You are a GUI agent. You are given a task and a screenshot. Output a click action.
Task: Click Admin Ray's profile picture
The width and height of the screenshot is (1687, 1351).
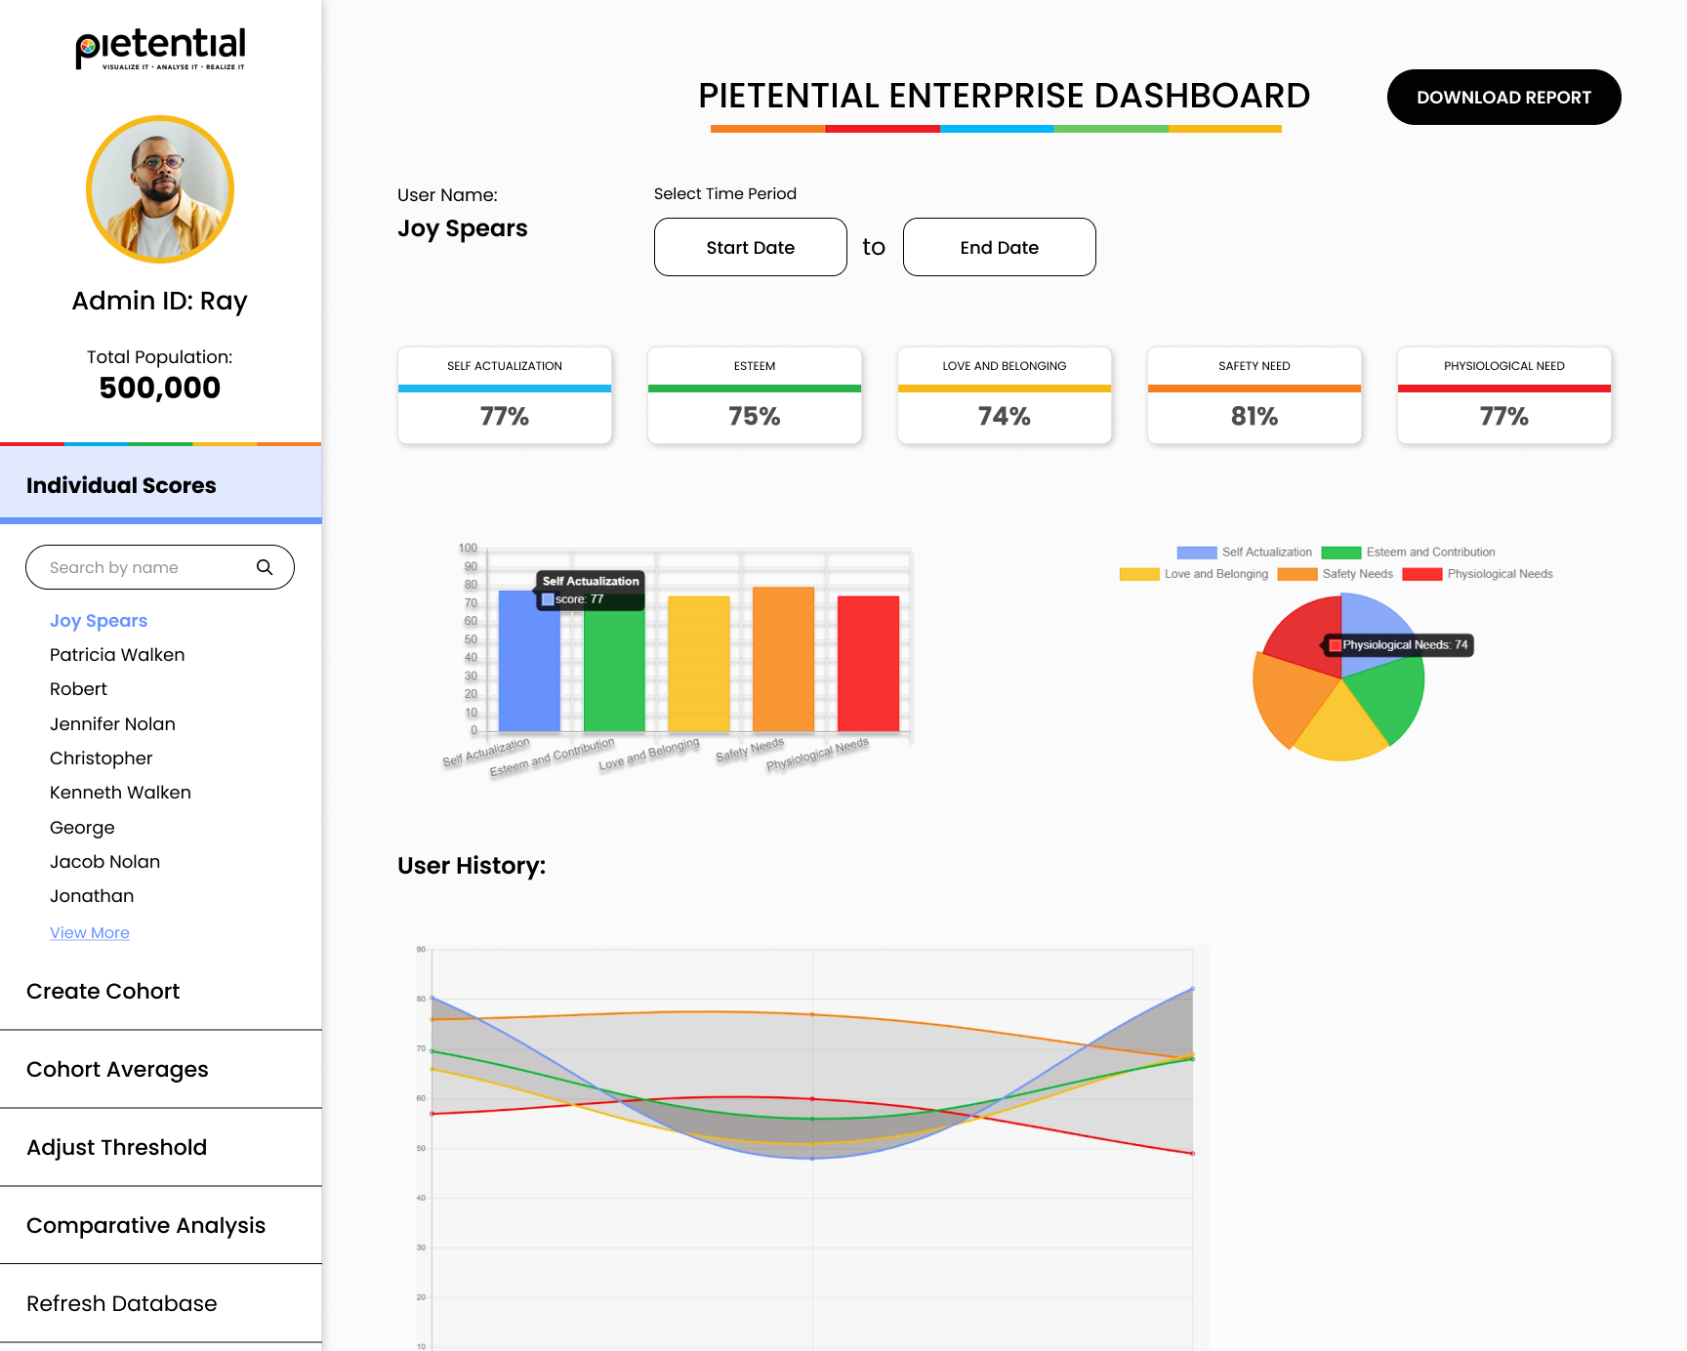(159, 188)
